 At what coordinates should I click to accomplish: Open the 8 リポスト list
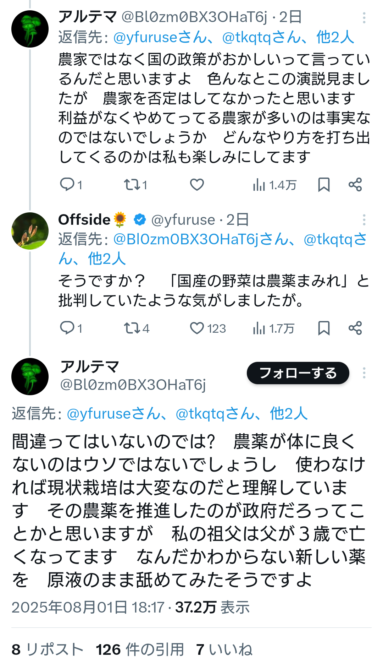tap(47, 649)
